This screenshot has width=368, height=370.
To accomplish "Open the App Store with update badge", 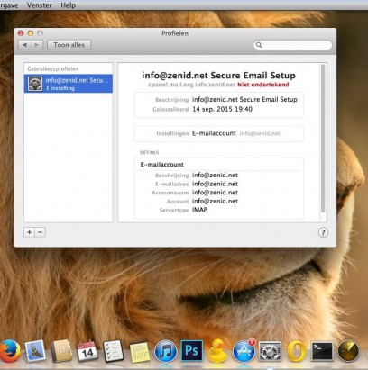I will tap(244, 351).
